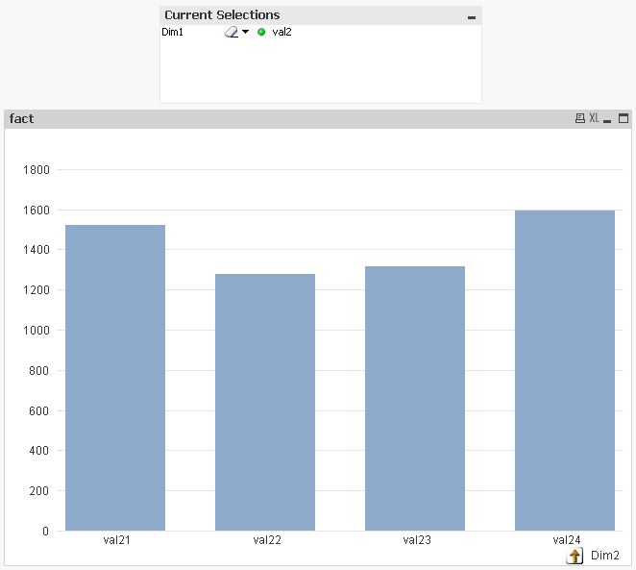Click the green selection indicator for val2
The image size is (636, 570).
(x=261, y=32)
